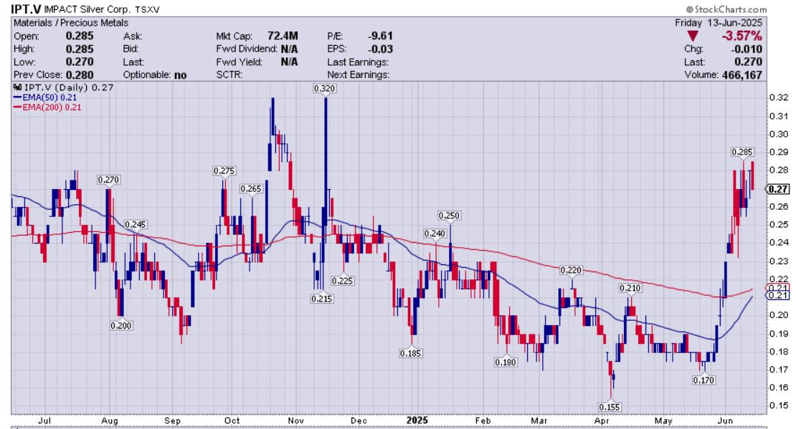796x429 pixels.
Task: Click the EMA(200) 0.21 legend entry
Action: tap(47, 107)
